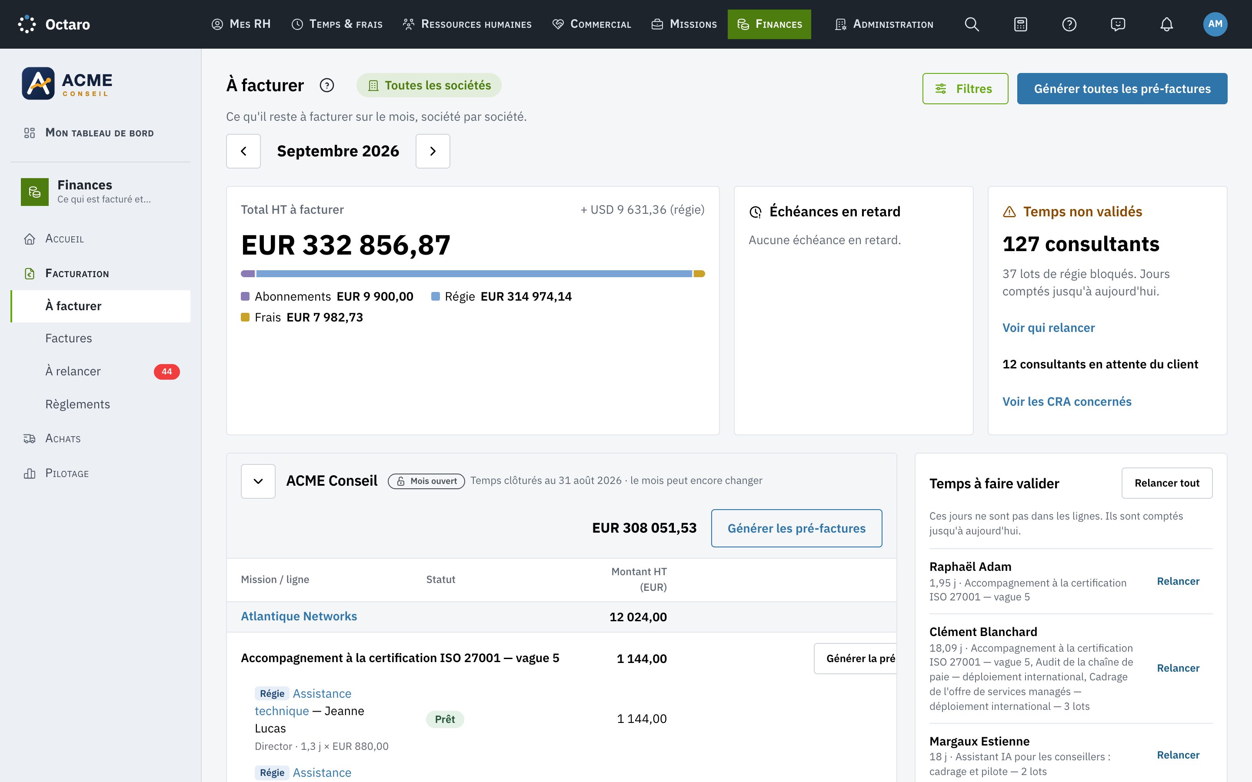Click Relancer tout button
Viewport: 1252px width, 782px height.
click(x=1167, y=483)
